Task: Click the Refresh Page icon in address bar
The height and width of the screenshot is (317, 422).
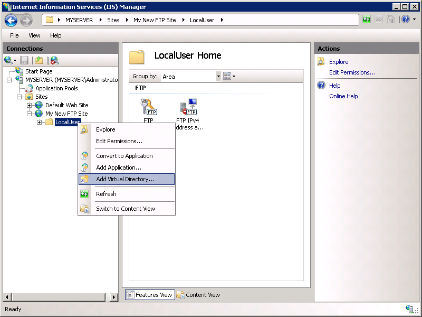Action: (367, 20)
